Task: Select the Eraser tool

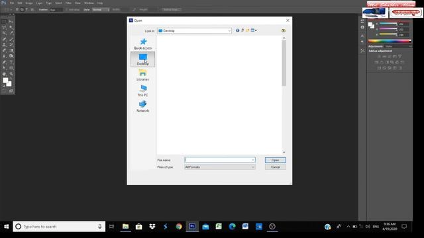Action: point(4,50)
